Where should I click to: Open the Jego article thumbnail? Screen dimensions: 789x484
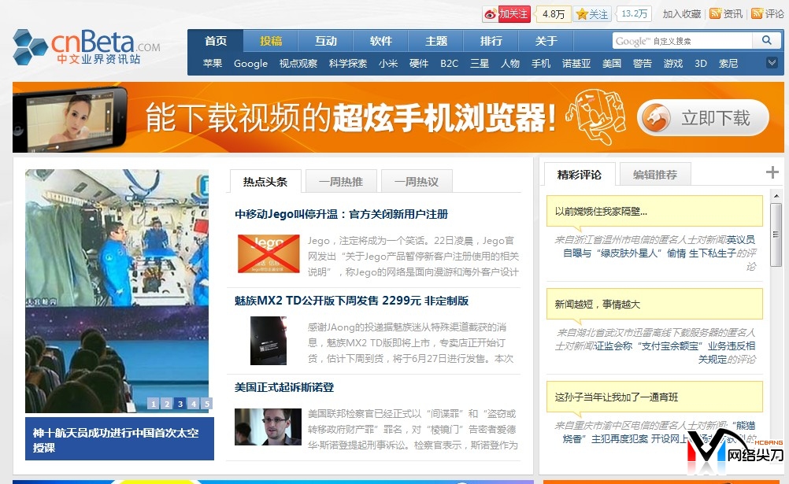coord(269,253)
